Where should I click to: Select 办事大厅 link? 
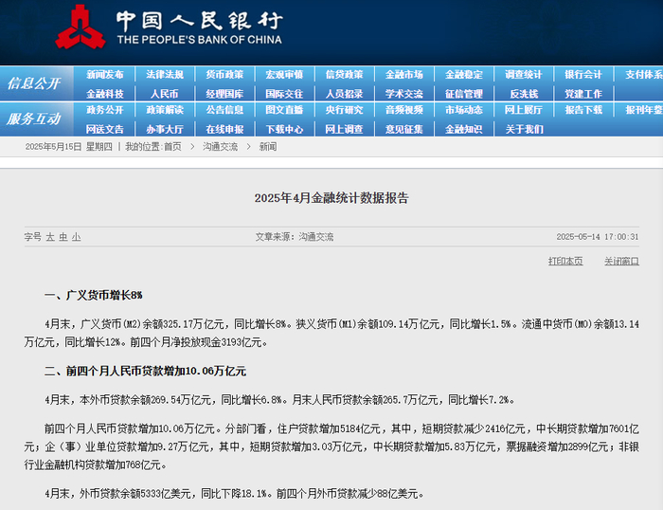pyautogui.click(x=165, y=129)
